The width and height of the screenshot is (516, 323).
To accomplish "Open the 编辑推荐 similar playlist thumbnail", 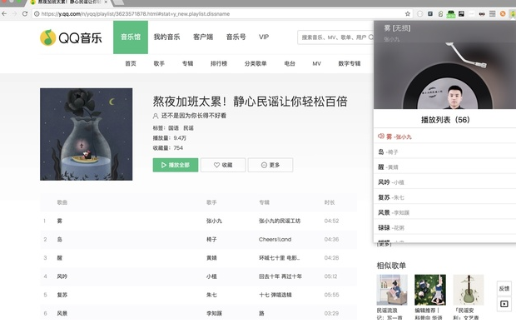I will point(430,290).
